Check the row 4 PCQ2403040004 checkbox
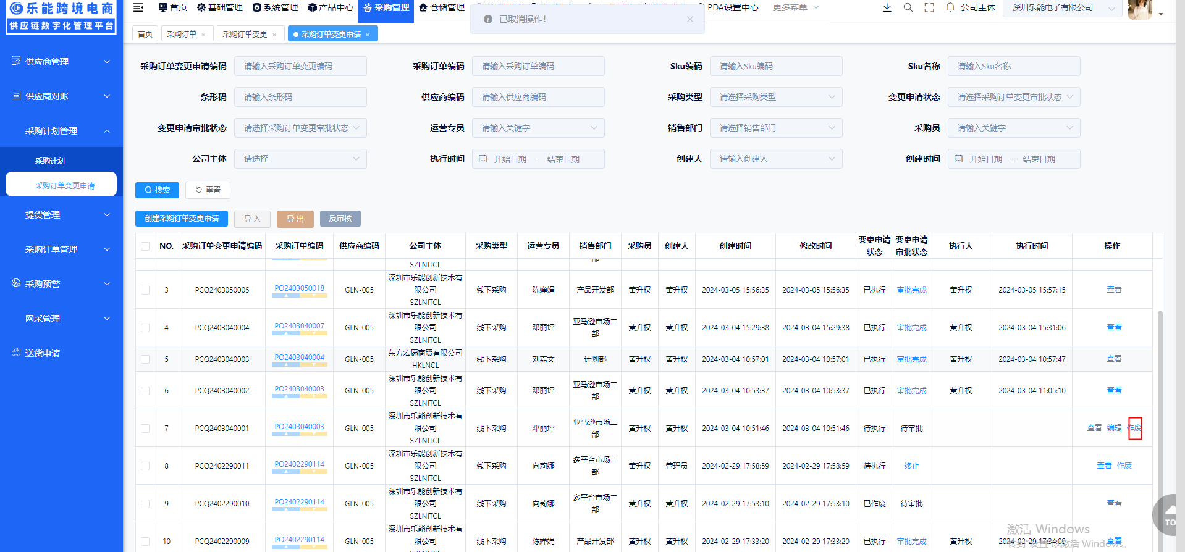Viewport: 1185px width, 552px height. [145, 328]
